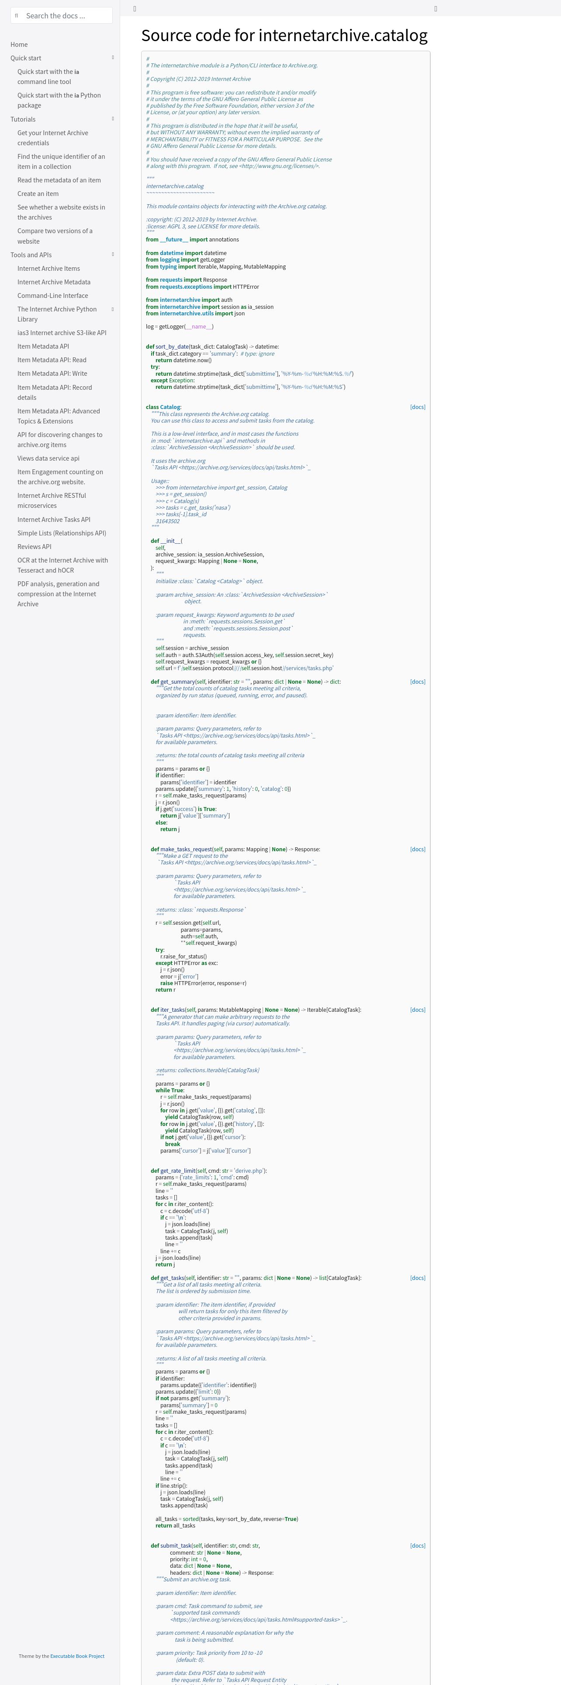Image resolution: width=561 pixels, height=1685 pixels.
Task: Collapse the Tutorials section arrow
Action: [x=113, y=119]
